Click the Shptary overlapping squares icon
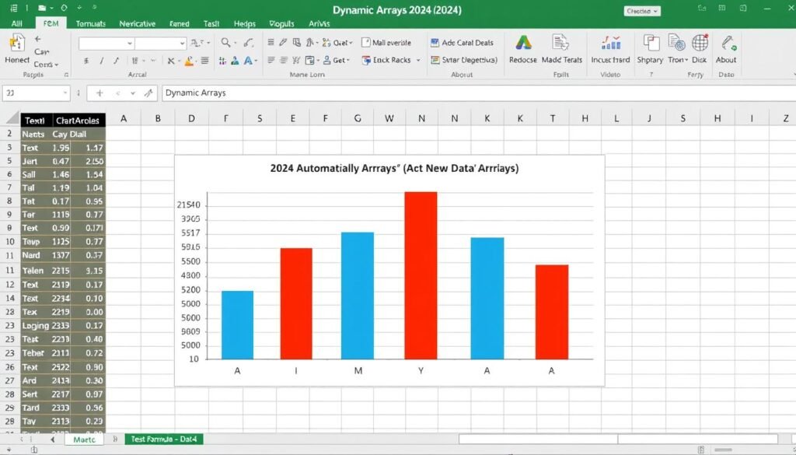796x455 pixels. pos(651,43)
